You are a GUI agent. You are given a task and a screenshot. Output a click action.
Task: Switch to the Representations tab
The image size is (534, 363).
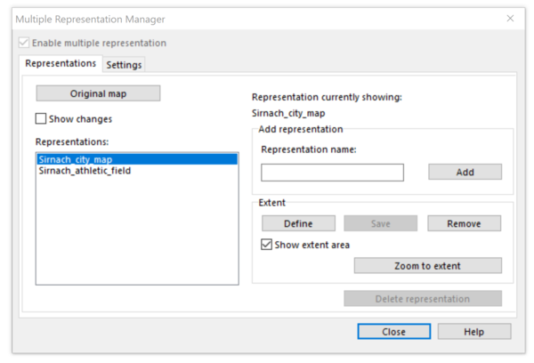pos(61,63)
